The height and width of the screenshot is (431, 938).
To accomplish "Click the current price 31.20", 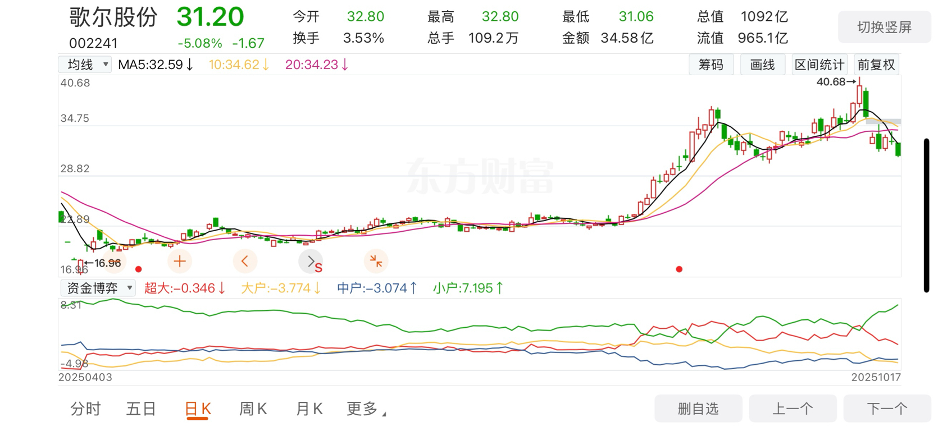I will click(x=211, y=17).
